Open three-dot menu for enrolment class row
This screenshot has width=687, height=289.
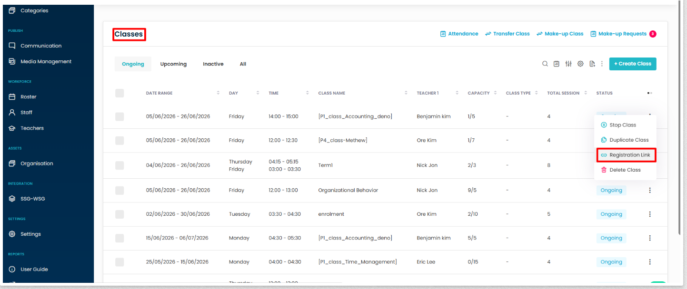650,214
